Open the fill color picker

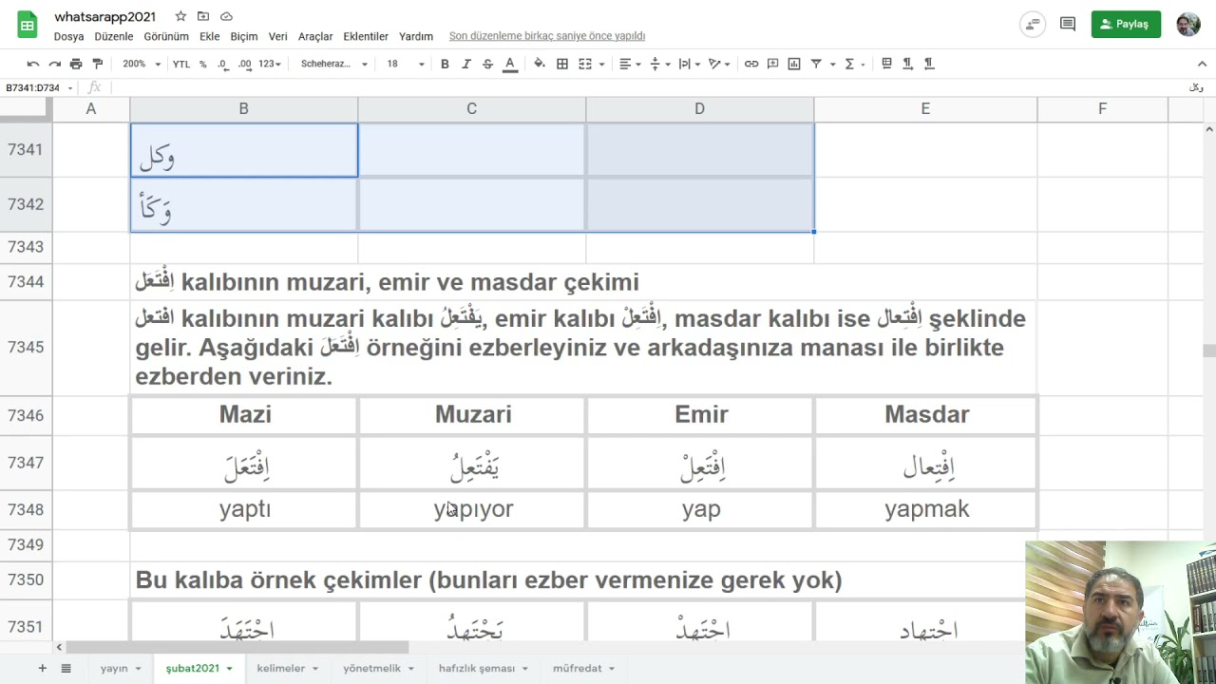540,64
